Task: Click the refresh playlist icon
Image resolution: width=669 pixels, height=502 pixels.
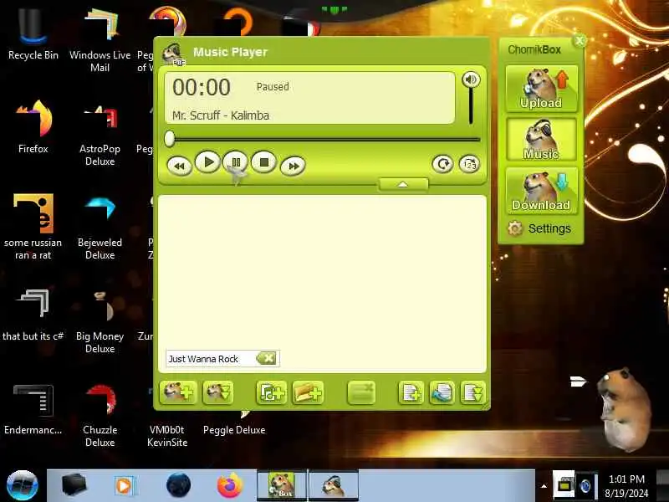Action: coord(442,392)
